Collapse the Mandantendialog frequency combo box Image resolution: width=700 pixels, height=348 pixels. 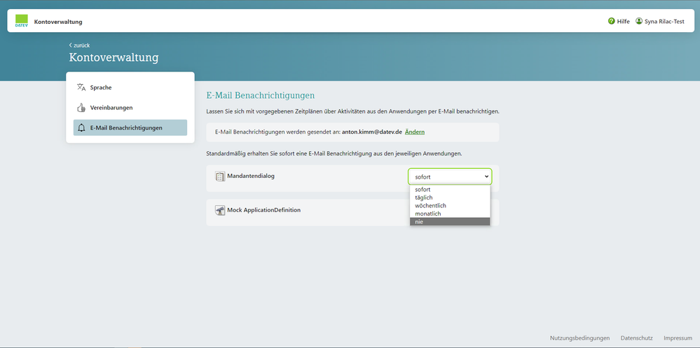point(450,177)
